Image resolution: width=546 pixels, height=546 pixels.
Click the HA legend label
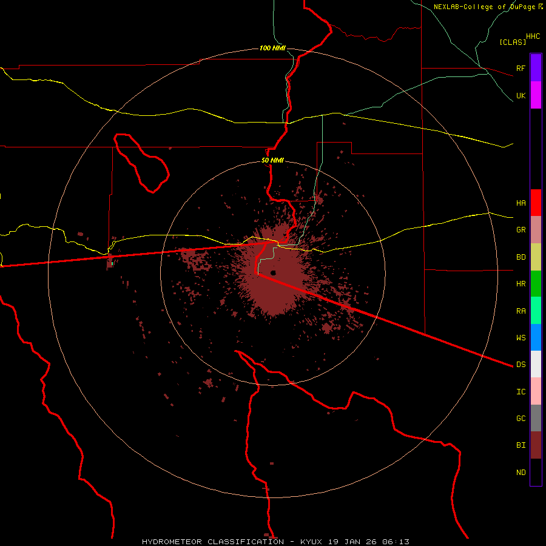click(521, 203)
